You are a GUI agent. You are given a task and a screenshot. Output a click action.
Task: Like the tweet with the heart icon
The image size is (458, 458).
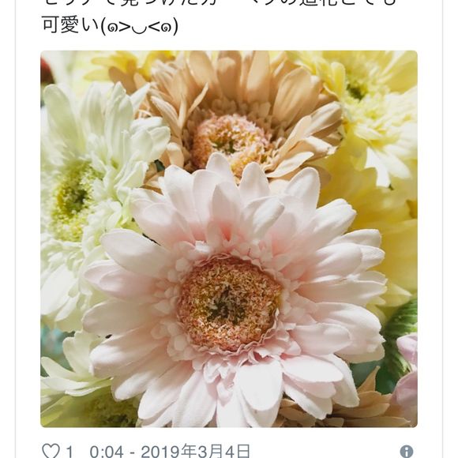tap(51, 451)
